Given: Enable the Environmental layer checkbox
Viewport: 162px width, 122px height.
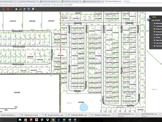Looking at the screenshot, I should pos(155,46).
